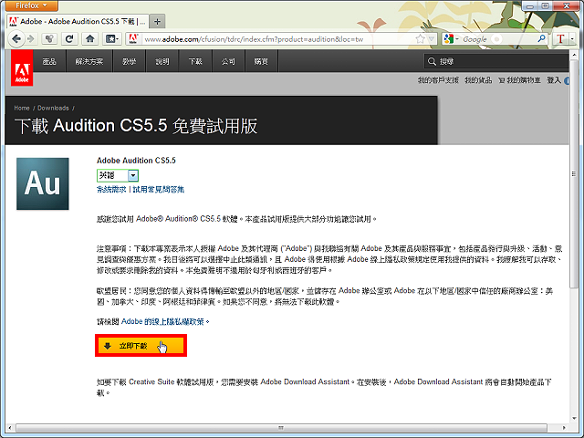Image resolution: width=584 pixels, height=438 pixels.
Task: Open Adobe 的線上隱私權政策 link
Action: pos(162,321)
